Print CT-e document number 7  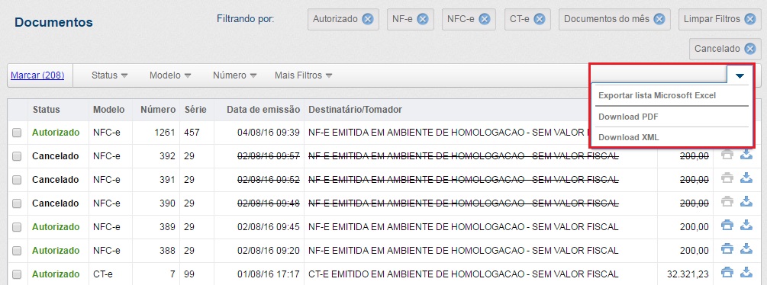(x=727, y=273)
